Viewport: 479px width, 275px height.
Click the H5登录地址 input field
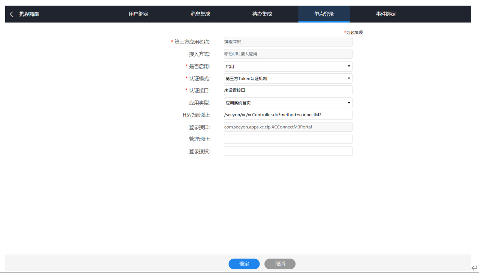coord(288,115)
